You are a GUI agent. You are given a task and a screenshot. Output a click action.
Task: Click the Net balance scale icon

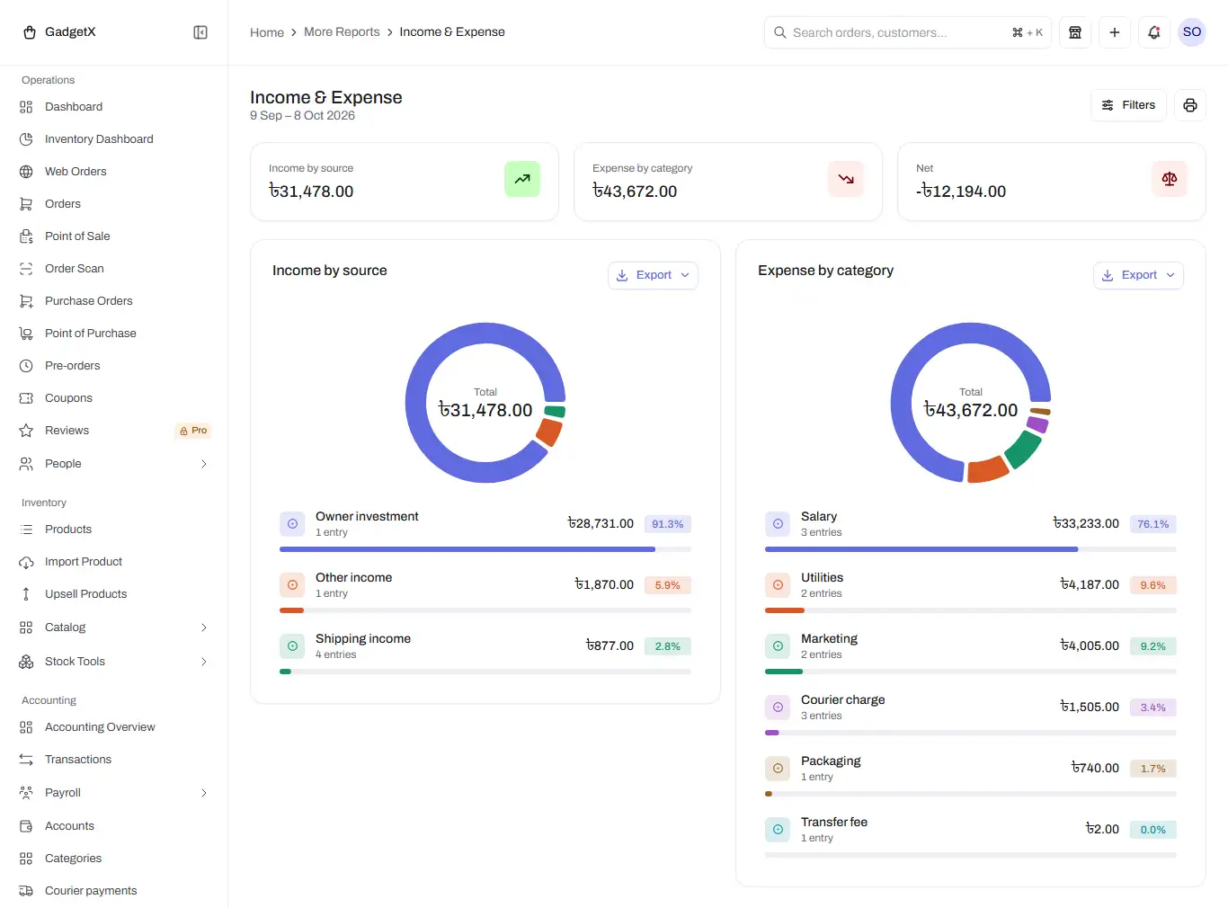[1170, 179]
